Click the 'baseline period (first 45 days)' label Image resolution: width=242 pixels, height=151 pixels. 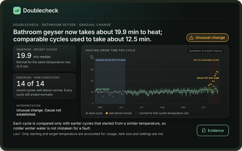111,60
